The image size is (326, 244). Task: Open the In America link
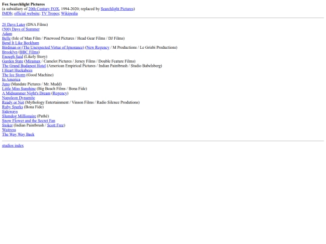click(11, 80)
